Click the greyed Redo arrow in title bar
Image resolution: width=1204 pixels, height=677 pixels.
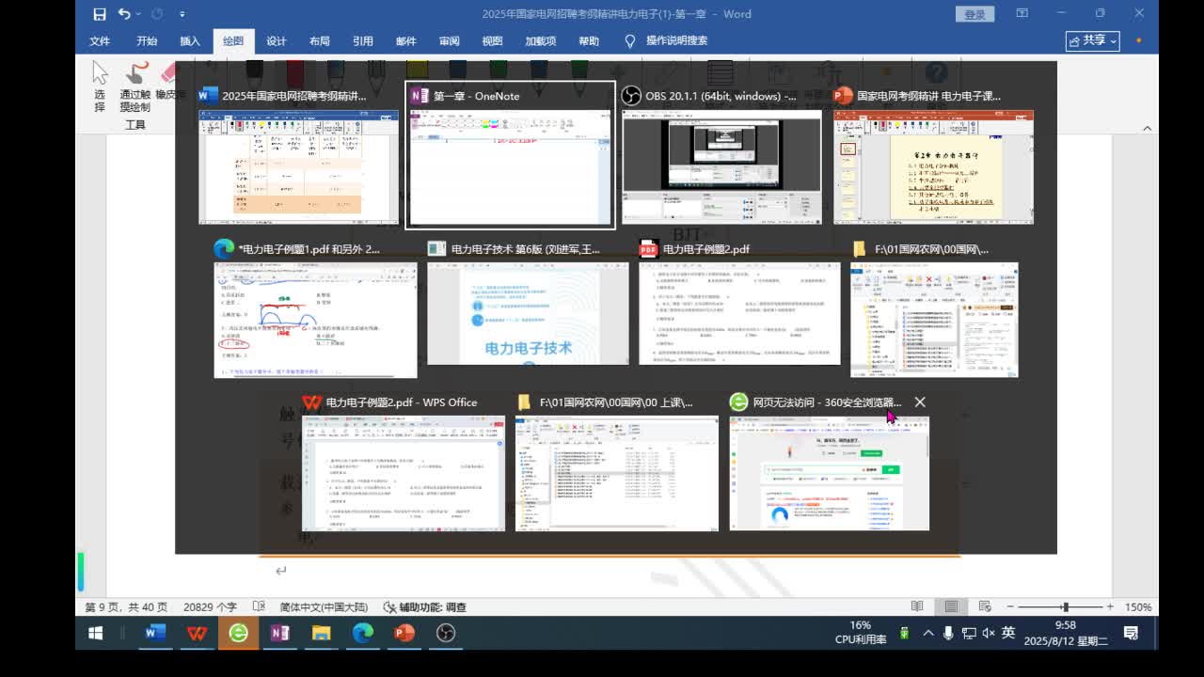pyautogui.click(x=156, y=14)
